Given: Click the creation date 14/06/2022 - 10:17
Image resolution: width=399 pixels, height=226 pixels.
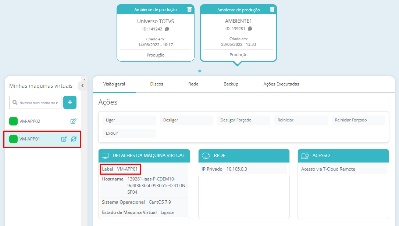Looking at the screenshot, I should 156,45.
